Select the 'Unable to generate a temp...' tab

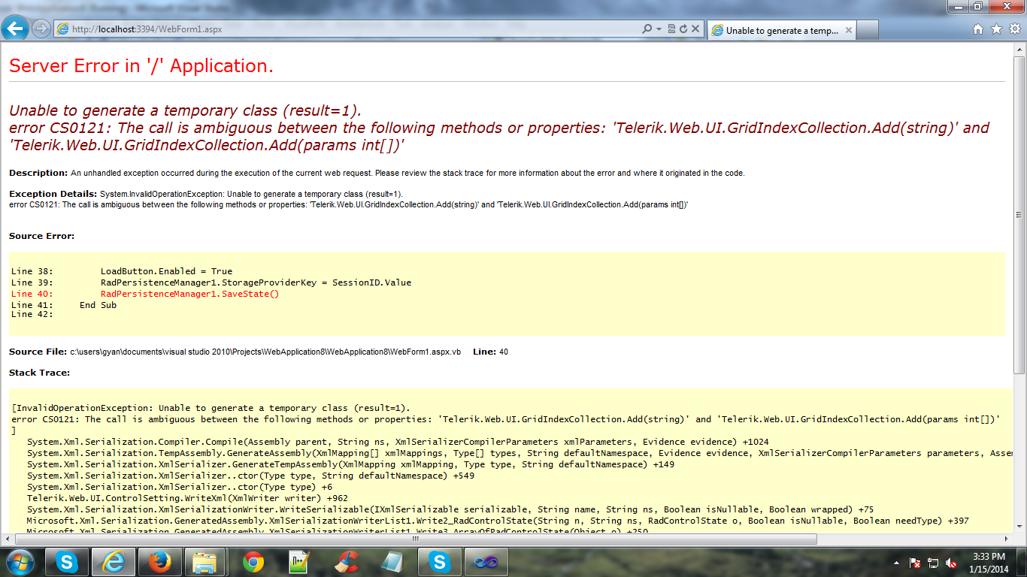point(781,30)
